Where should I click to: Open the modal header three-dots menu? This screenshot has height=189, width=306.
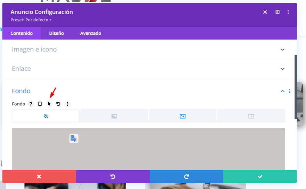coord(288,12)
